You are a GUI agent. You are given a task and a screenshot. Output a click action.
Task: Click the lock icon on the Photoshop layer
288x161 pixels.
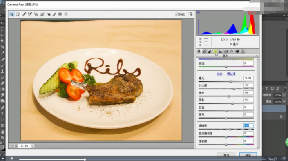click(281, 116)
